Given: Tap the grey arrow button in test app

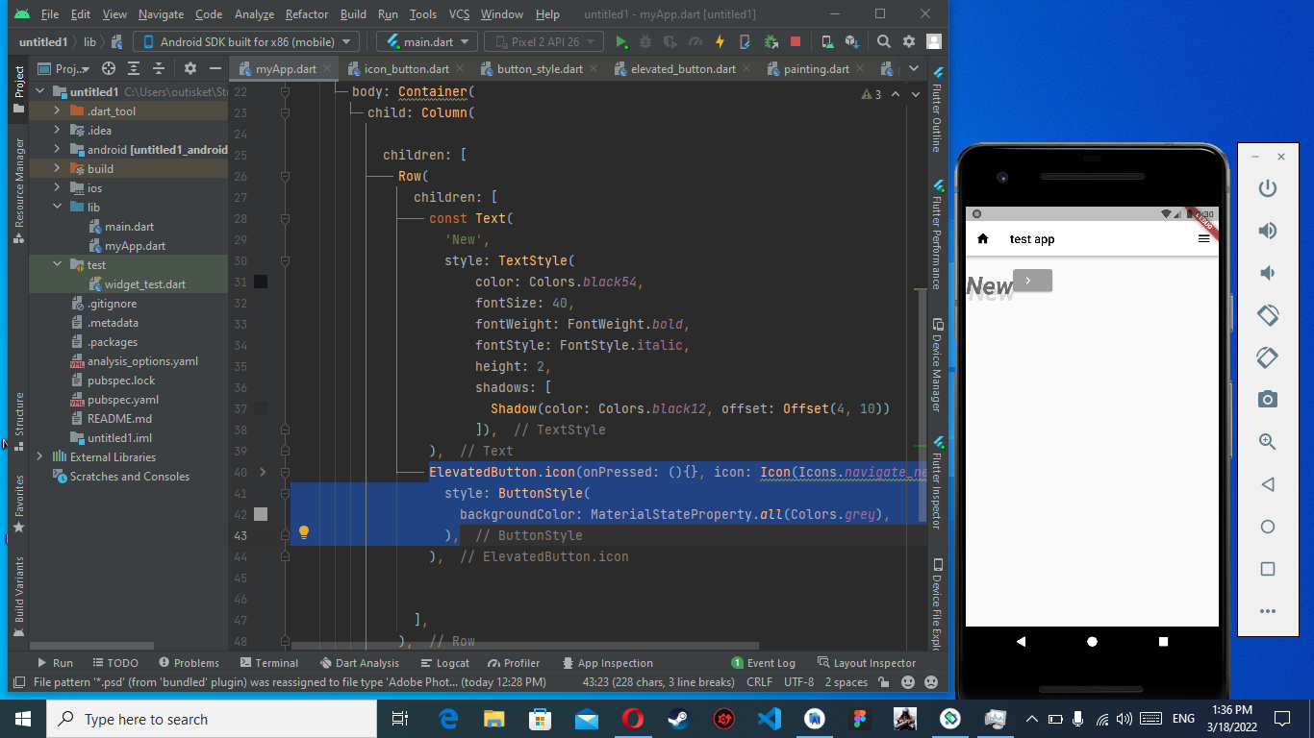Looking at the screenshot, I should [x=1032, y=281].
